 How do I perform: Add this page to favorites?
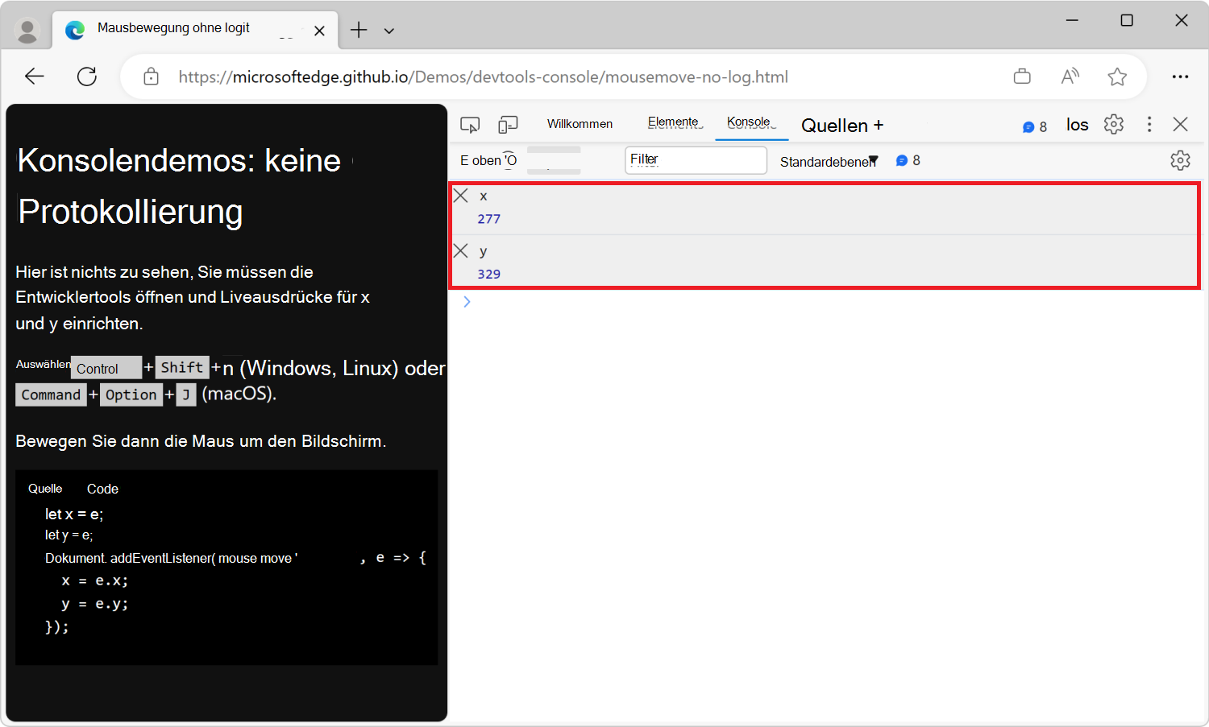tap(1117, 76)
